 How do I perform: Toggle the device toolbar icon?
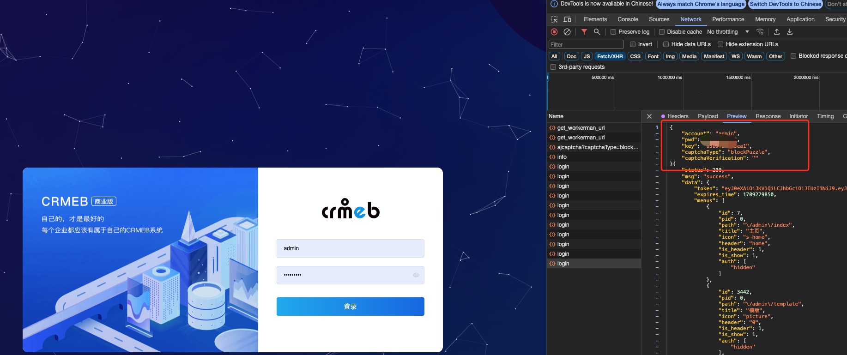point(567,19)
